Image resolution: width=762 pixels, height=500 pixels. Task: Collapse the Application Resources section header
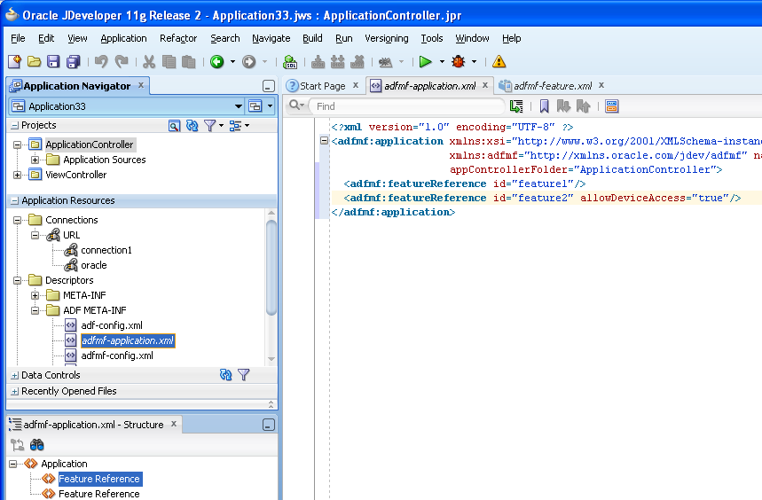click(14, 200)
